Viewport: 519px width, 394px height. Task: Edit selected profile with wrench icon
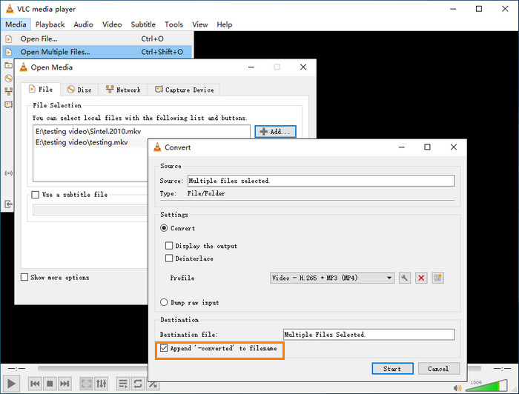coord(404,278)
